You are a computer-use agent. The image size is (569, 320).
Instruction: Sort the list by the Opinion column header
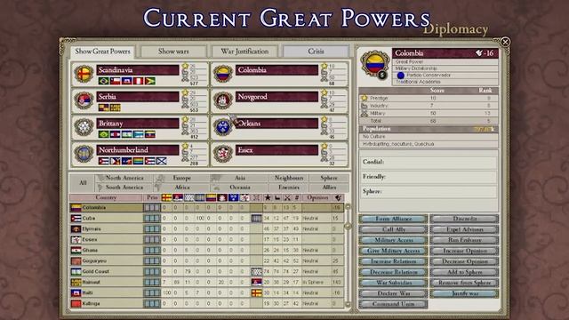pos(317,197)
